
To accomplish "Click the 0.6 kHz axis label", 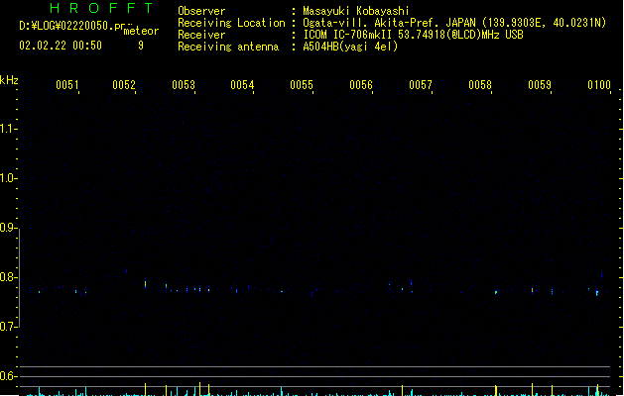I will point(7,376).
